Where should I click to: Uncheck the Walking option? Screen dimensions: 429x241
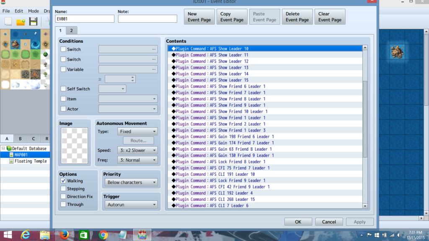tap(63, 181)
